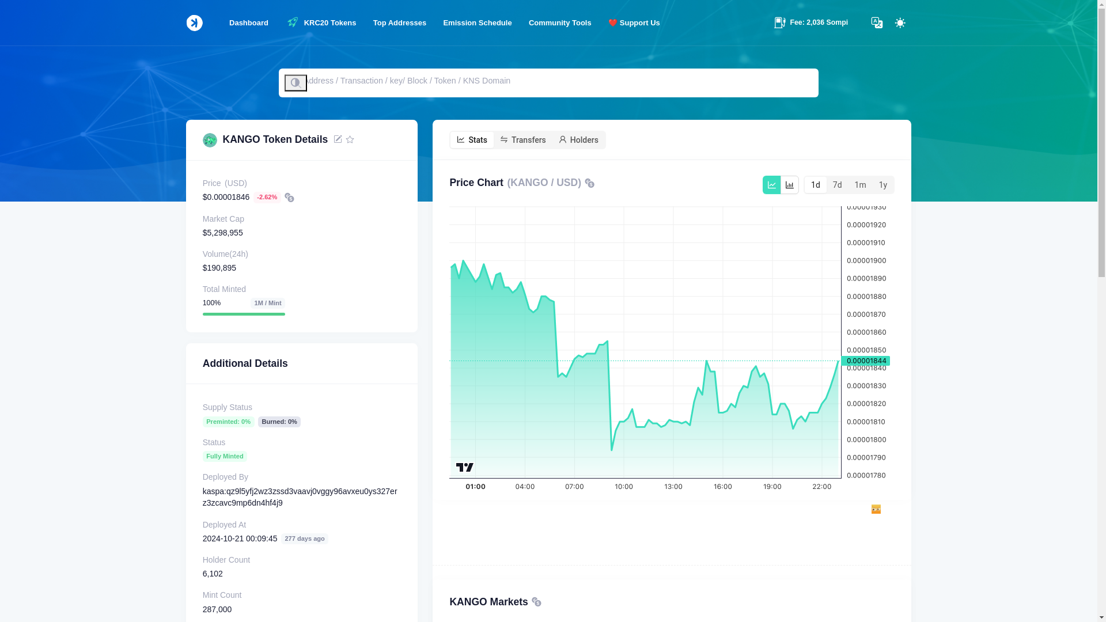Click the -2.62% price change badge

267,198
